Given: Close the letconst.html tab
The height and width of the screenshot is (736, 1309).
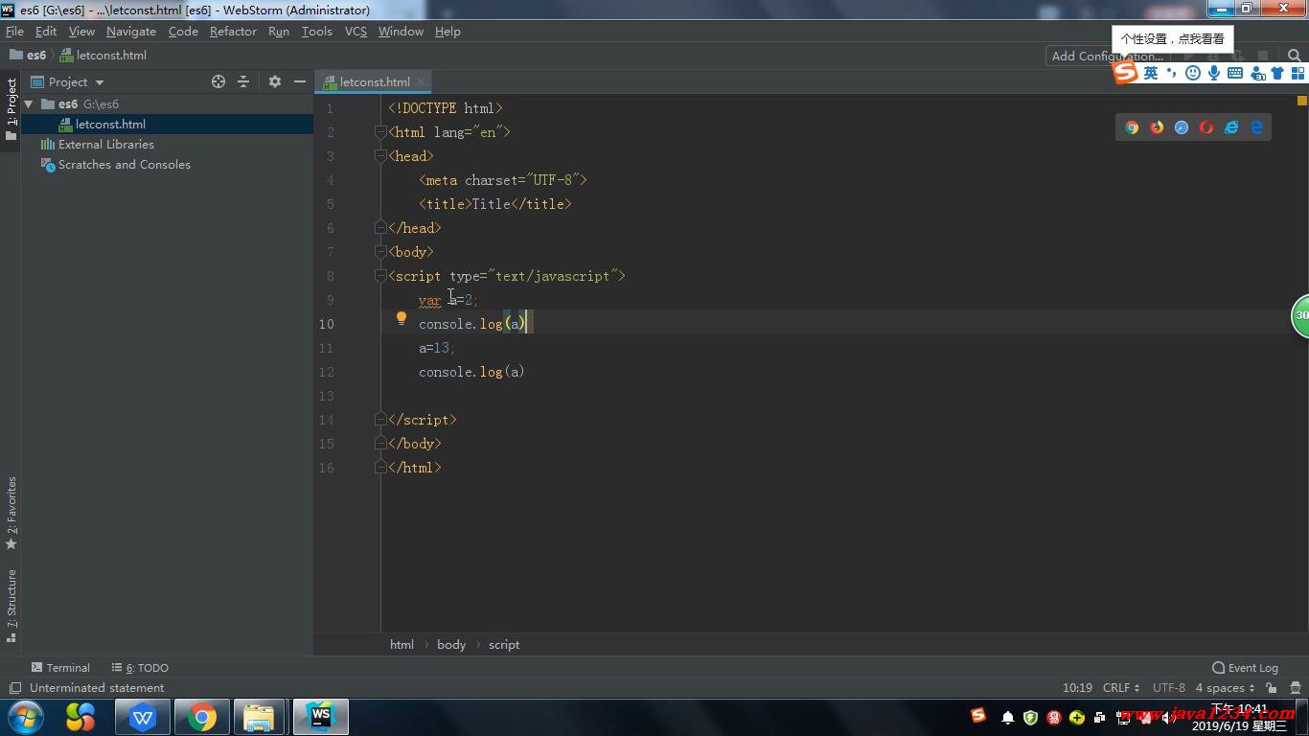Looking at the screenshot, I should 421,81.
